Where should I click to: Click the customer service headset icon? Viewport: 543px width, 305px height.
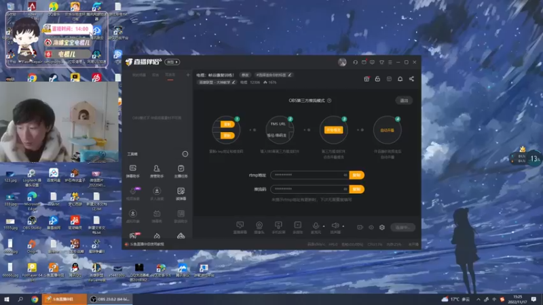(x=355, y=62)
